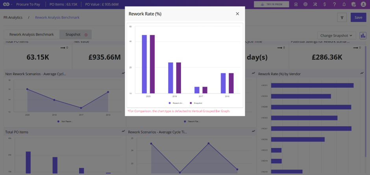Screen dimensions: 370x175
Task: Click the 2017 Snapshot bar in dialog
Action: pos(205,90)
